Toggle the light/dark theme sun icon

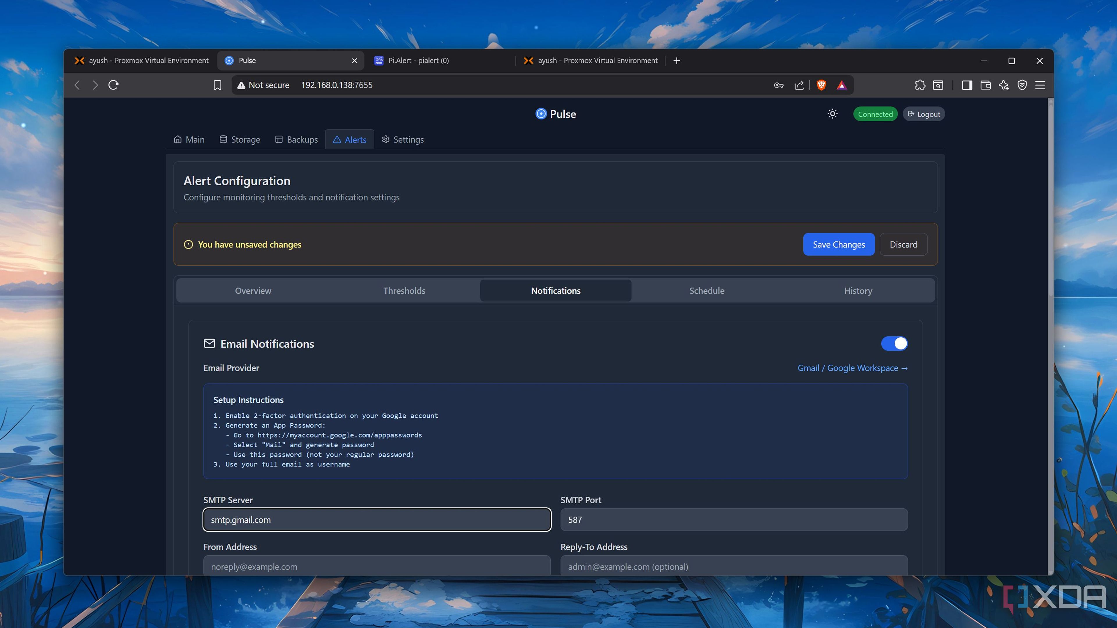pos(832,114)
